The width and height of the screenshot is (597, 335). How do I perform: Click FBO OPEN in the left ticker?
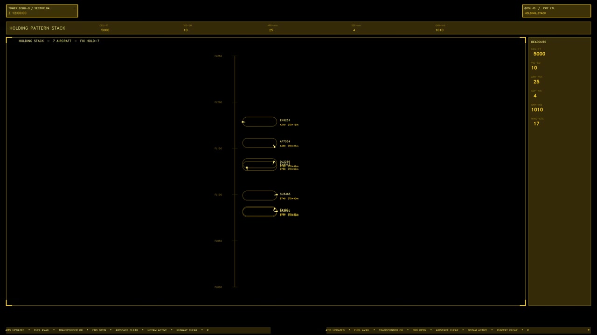click(99, 330)
